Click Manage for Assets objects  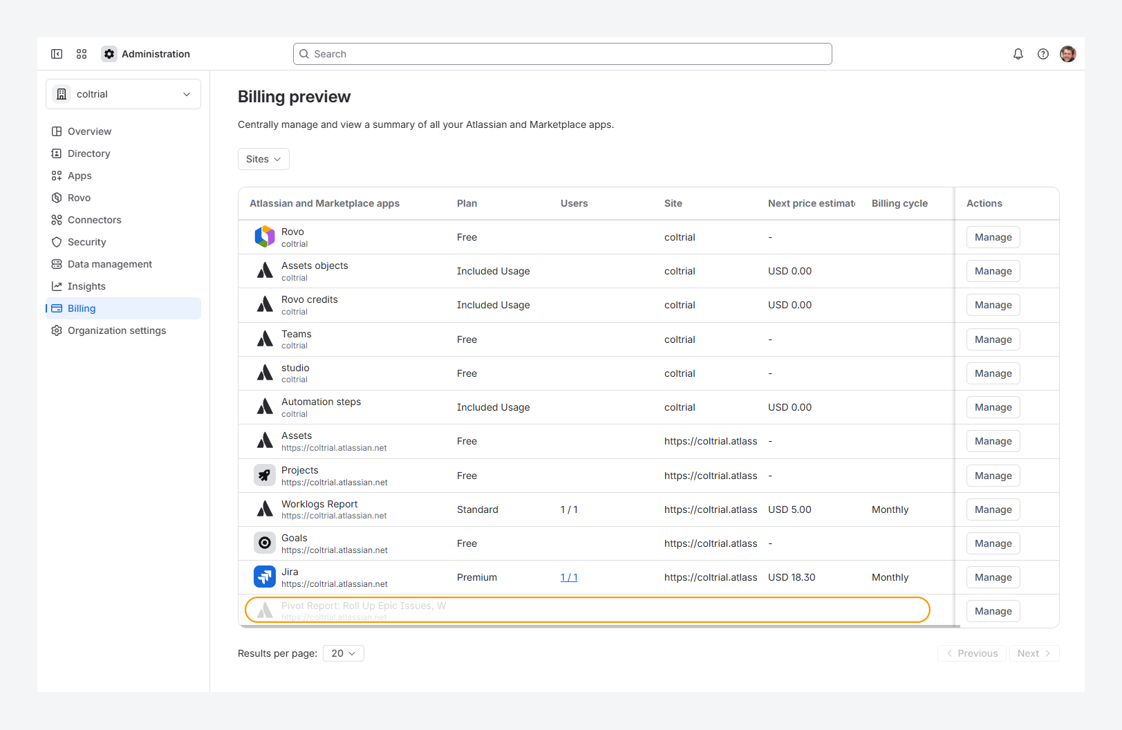(993, 271)
